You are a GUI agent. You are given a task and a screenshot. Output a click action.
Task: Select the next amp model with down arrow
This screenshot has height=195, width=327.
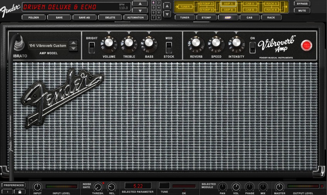pos(73,48)
